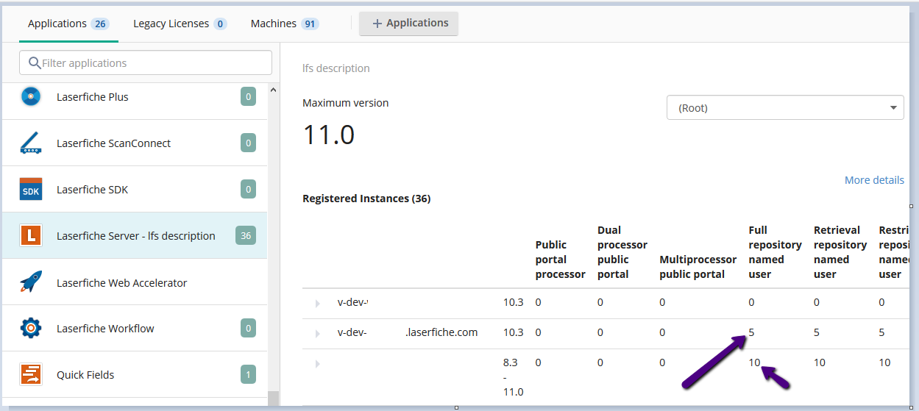Click the .laserfiche.com machine name

(441, 332)
